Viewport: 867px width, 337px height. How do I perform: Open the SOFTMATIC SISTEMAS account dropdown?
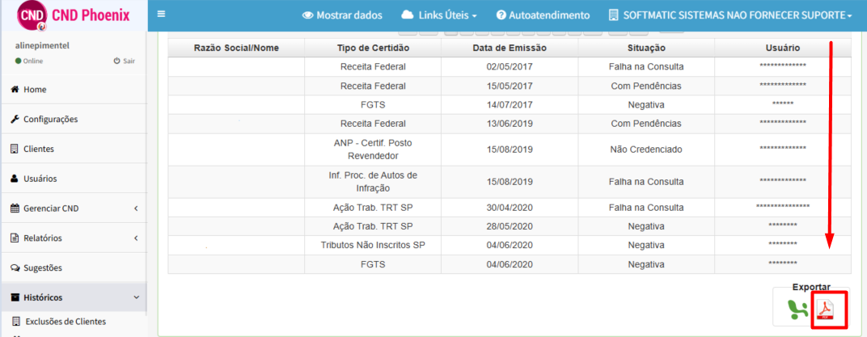730,15
